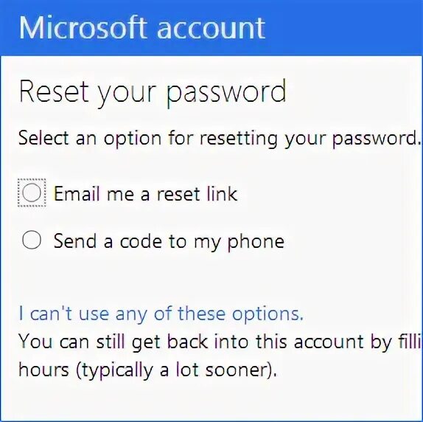Click the empty blue header bar beside the title

(344, 28)
